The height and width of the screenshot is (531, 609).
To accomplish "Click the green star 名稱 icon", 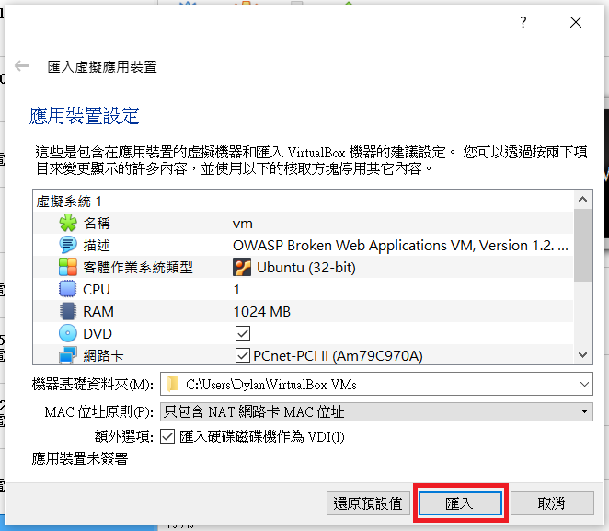I will click(68, 224).
